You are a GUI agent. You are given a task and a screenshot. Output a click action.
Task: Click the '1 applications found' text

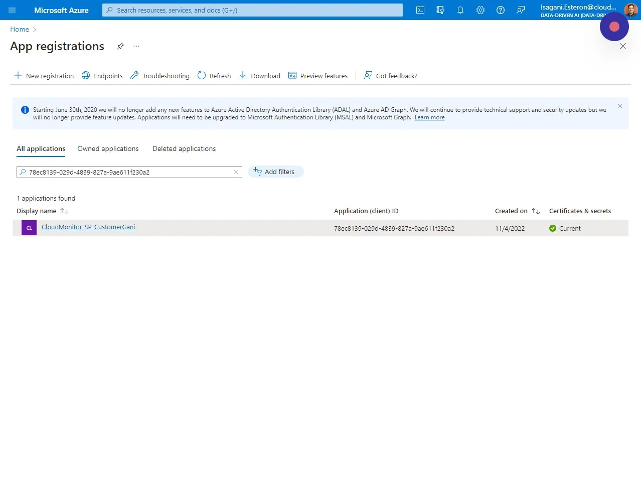tap(46, 199)
